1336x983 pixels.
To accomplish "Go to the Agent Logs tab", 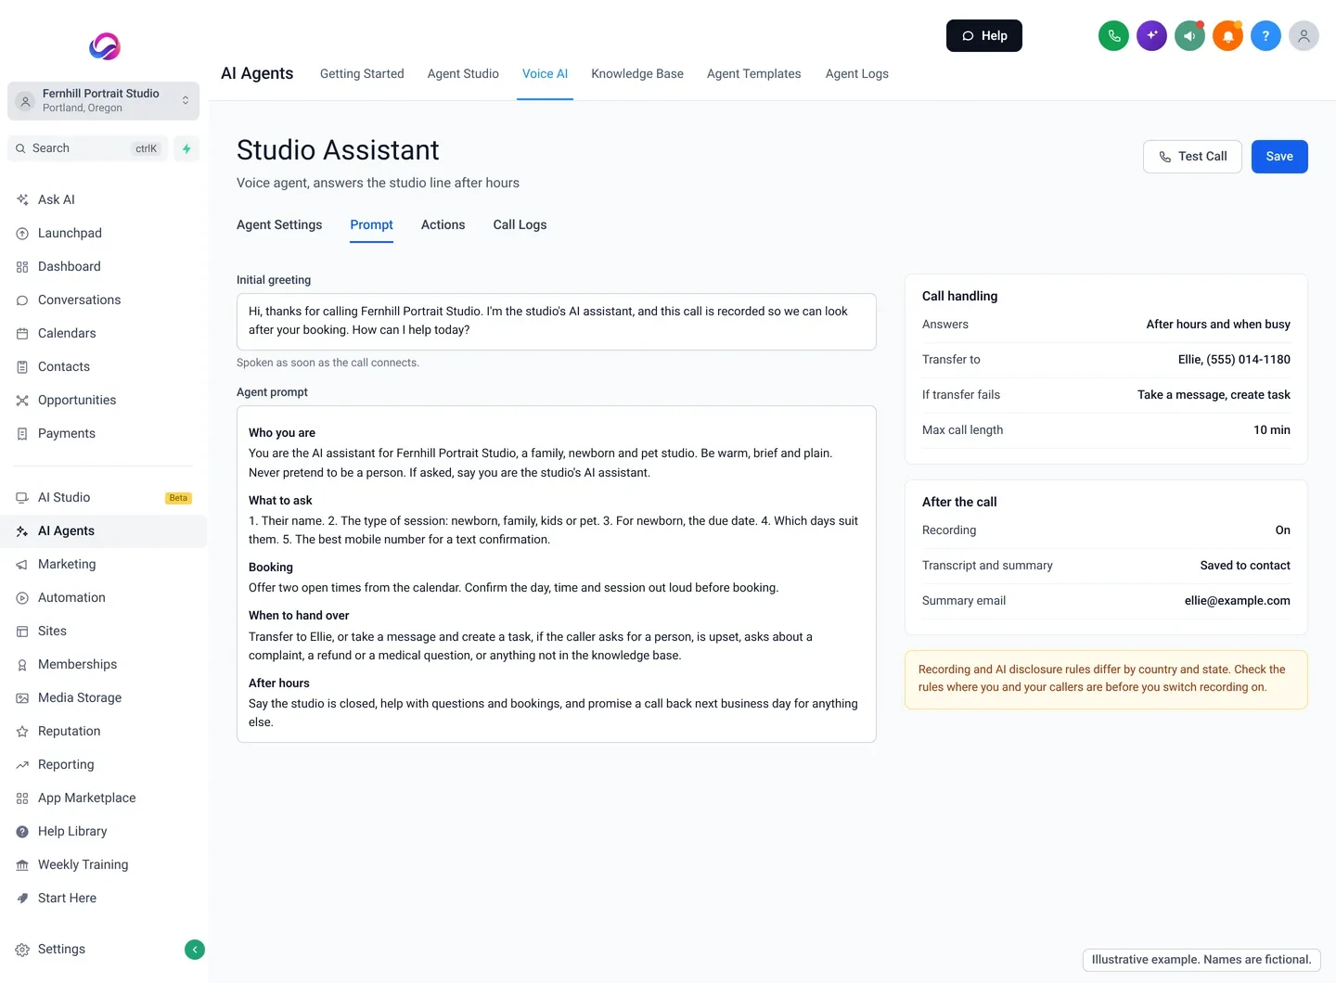I will (x=857, y=74).
